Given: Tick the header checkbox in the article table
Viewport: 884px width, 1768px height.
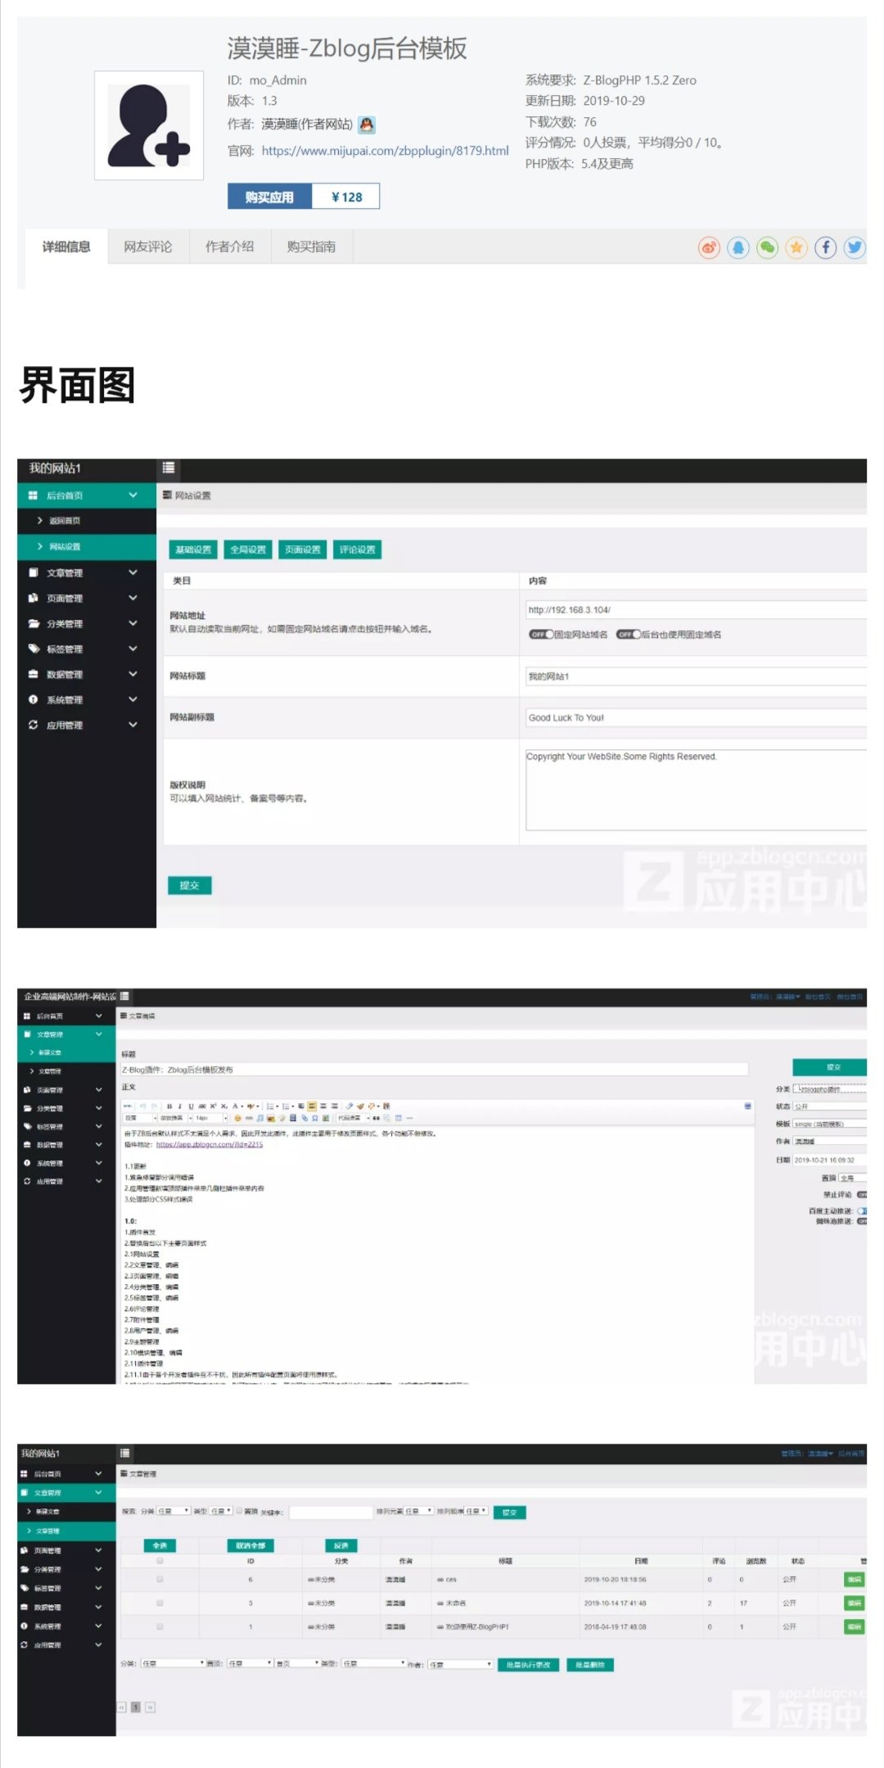Looking at the screenshot, I should click(x=160, y=1561).
